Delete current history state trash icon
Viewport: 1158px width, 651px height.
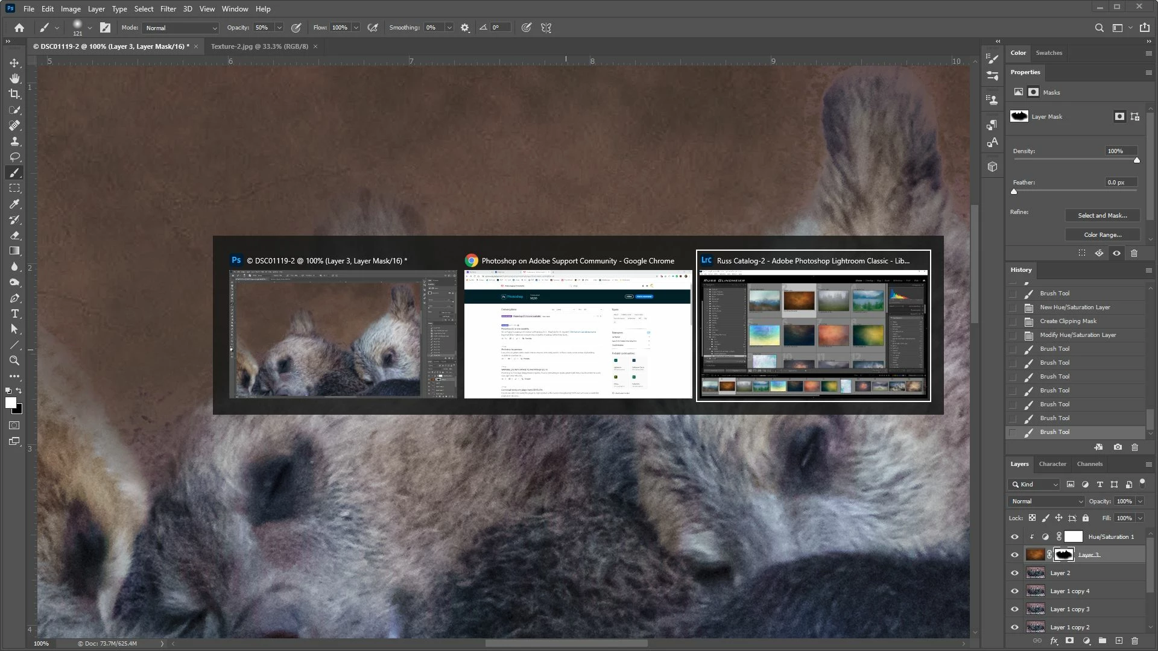pos(1134,447)
